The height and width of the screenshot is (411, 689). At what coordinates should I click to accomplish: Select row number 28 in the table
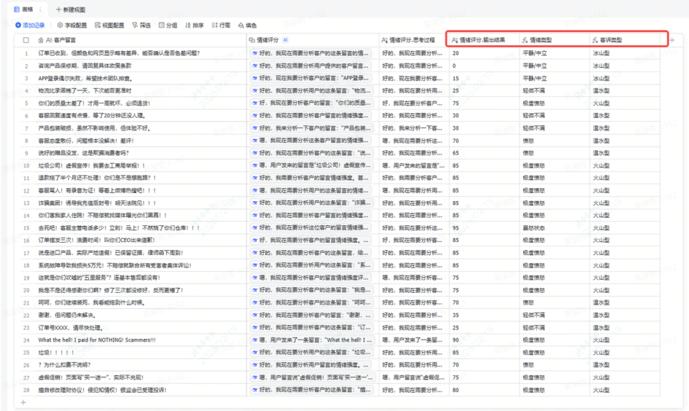pyautogui.click(x=26, y=389)
